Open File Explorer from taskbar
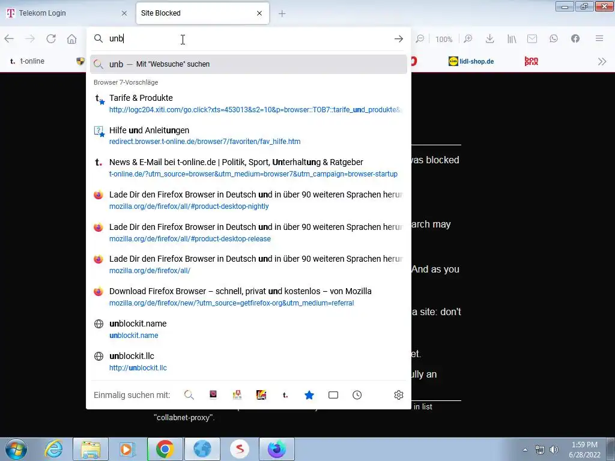615x461 pixels. (x=91, y=449)
